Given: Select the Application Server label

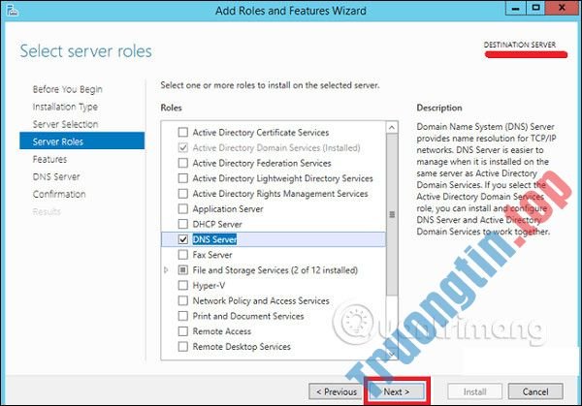Looking at the screenshot, I should pos(228,209).
